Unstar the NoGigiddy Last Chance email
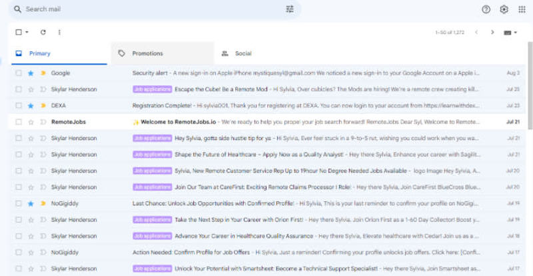Viewport: 533px width, 276px height. (31, 203)
